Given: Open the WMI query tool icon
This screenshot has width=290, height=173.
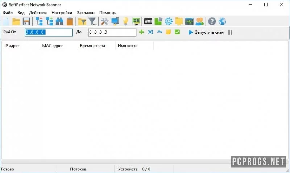Looking at the screenshot, I should pos(148,21).
